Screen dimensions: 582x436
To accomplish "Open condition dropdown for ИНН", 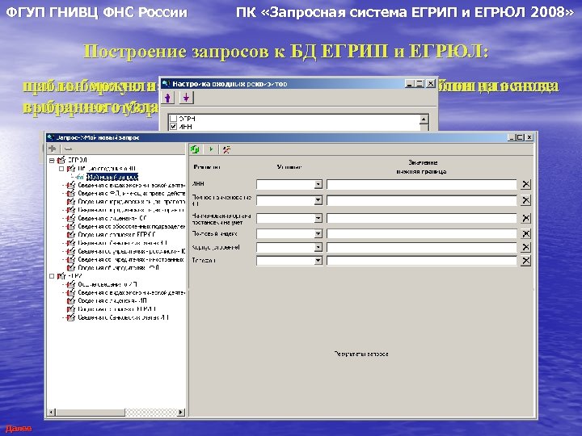I will 318,184.
